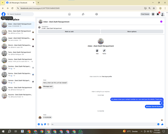168x134 pixels.
Task: Open the emoji picker in message field
Action: pyautogui.click(x=158, y=124)
